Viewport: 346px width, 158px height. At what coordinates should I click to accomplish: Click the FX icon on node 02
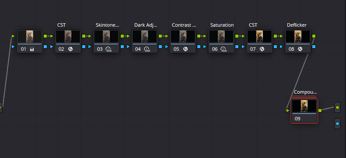coord(70,49)
